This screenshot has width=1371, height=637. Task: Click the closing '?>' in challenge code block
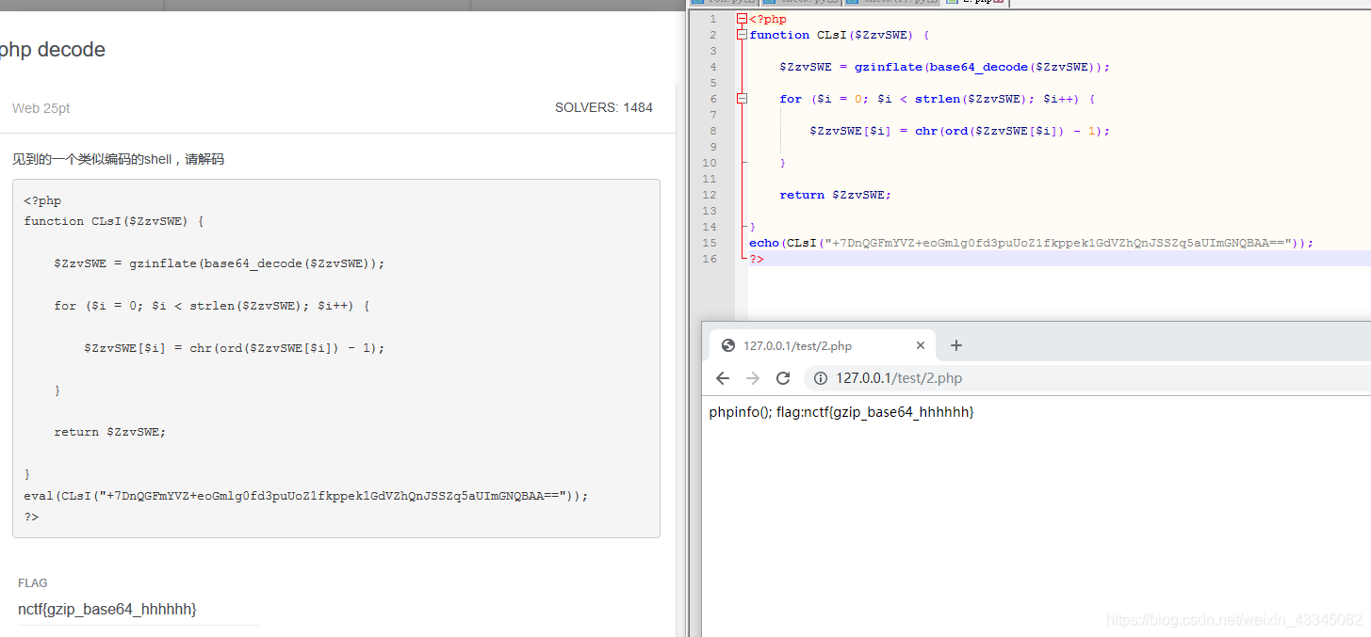(31, 517)
